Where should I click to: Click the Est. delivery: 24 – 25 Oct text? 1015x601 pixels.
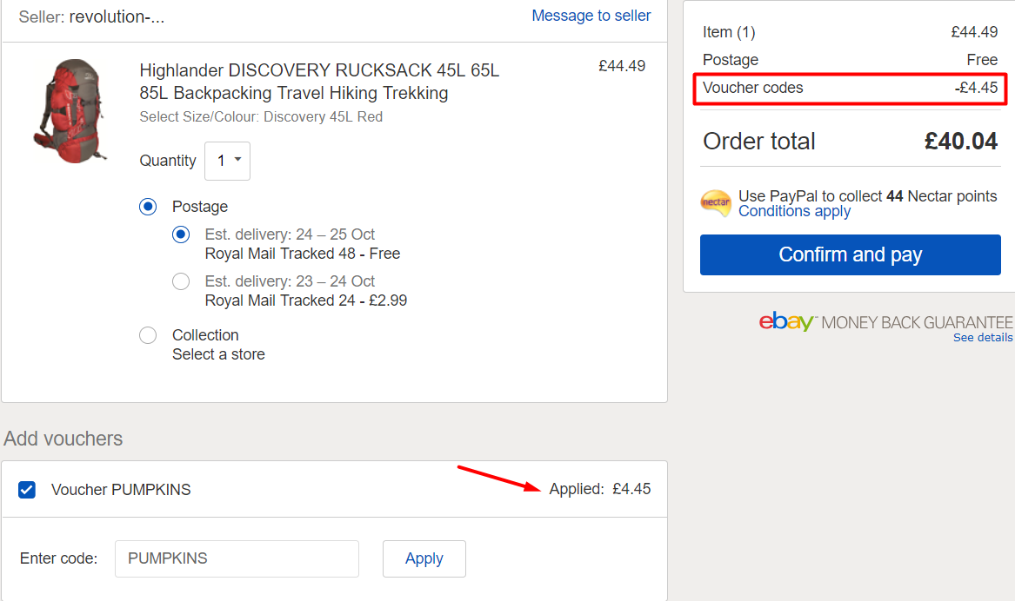point(290,234)
